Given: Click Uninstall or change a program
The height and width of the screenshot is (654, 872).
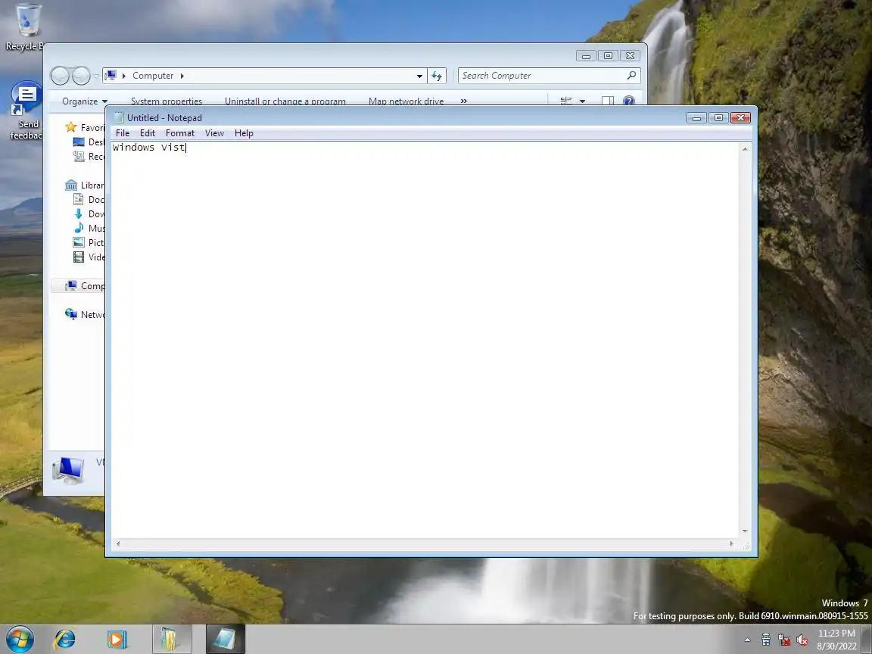Looking at the screenshot, I should point(285,101).
